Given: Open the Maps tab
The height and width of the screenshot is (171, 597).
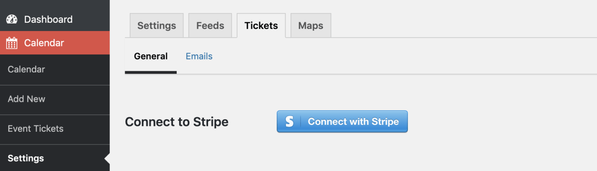Looking at the screenshot, I should [x=311, y=26].
